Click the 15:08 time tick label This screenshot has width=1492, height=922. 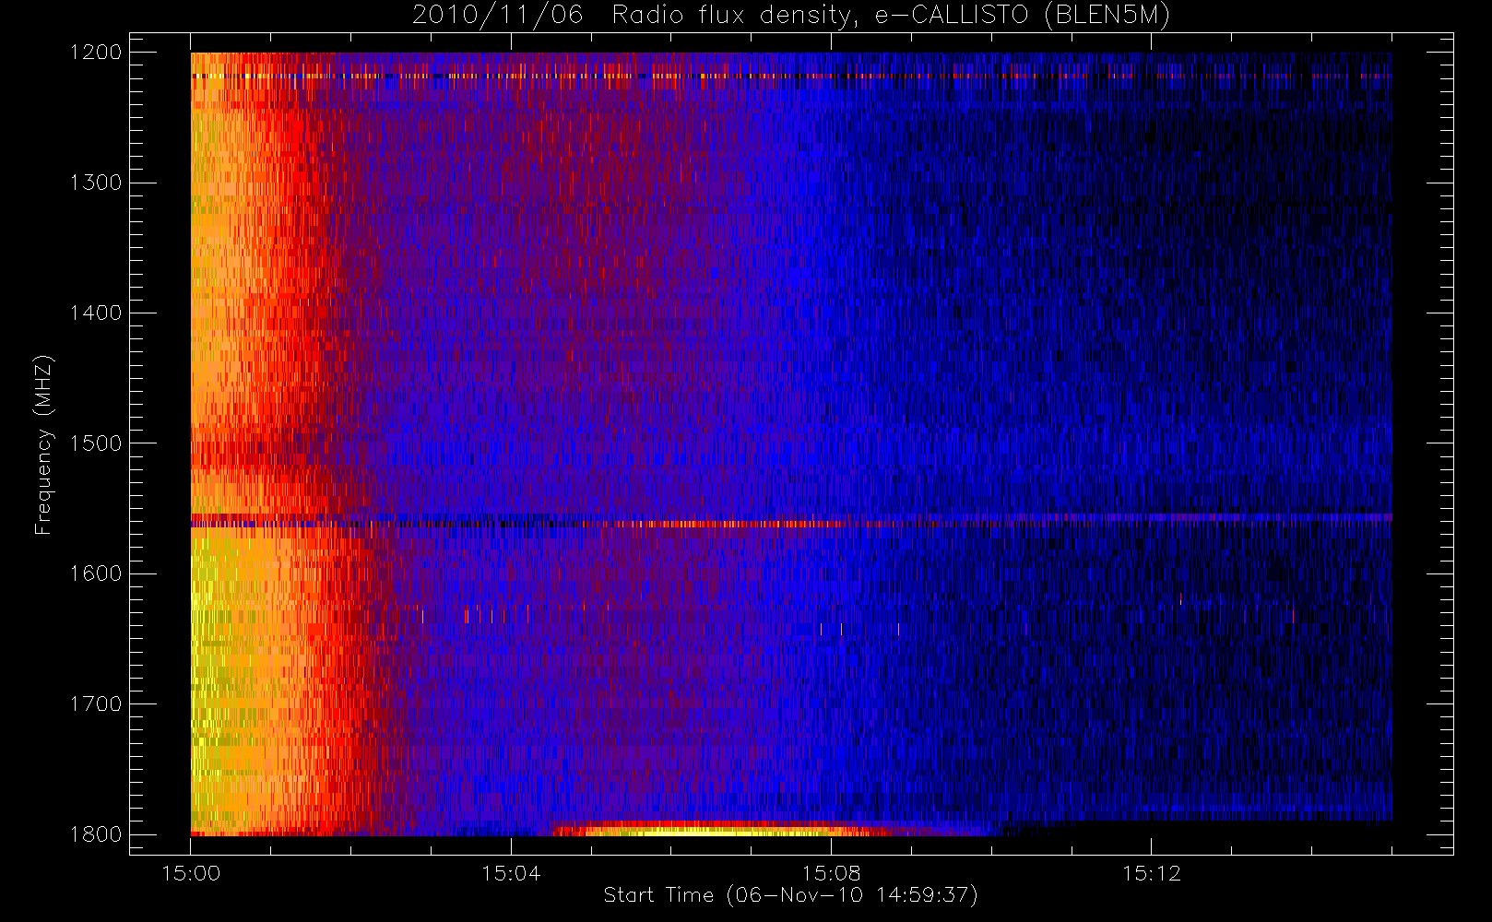point(831,873)
